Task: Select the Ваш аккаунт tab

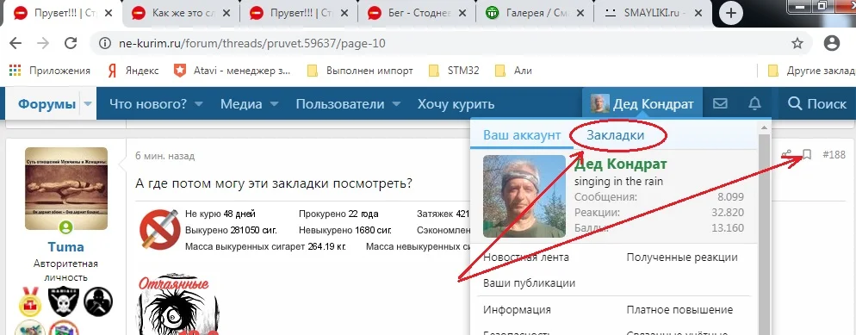Action: click(x=522, y=135)
